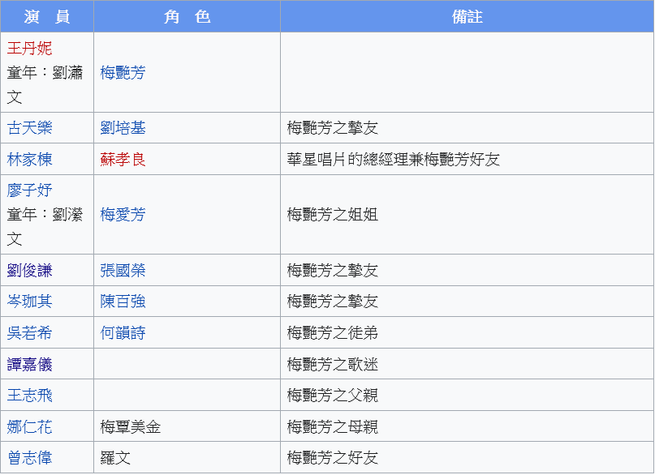
Task: Open the 何韻詩 character link
Action: (123, 333)
